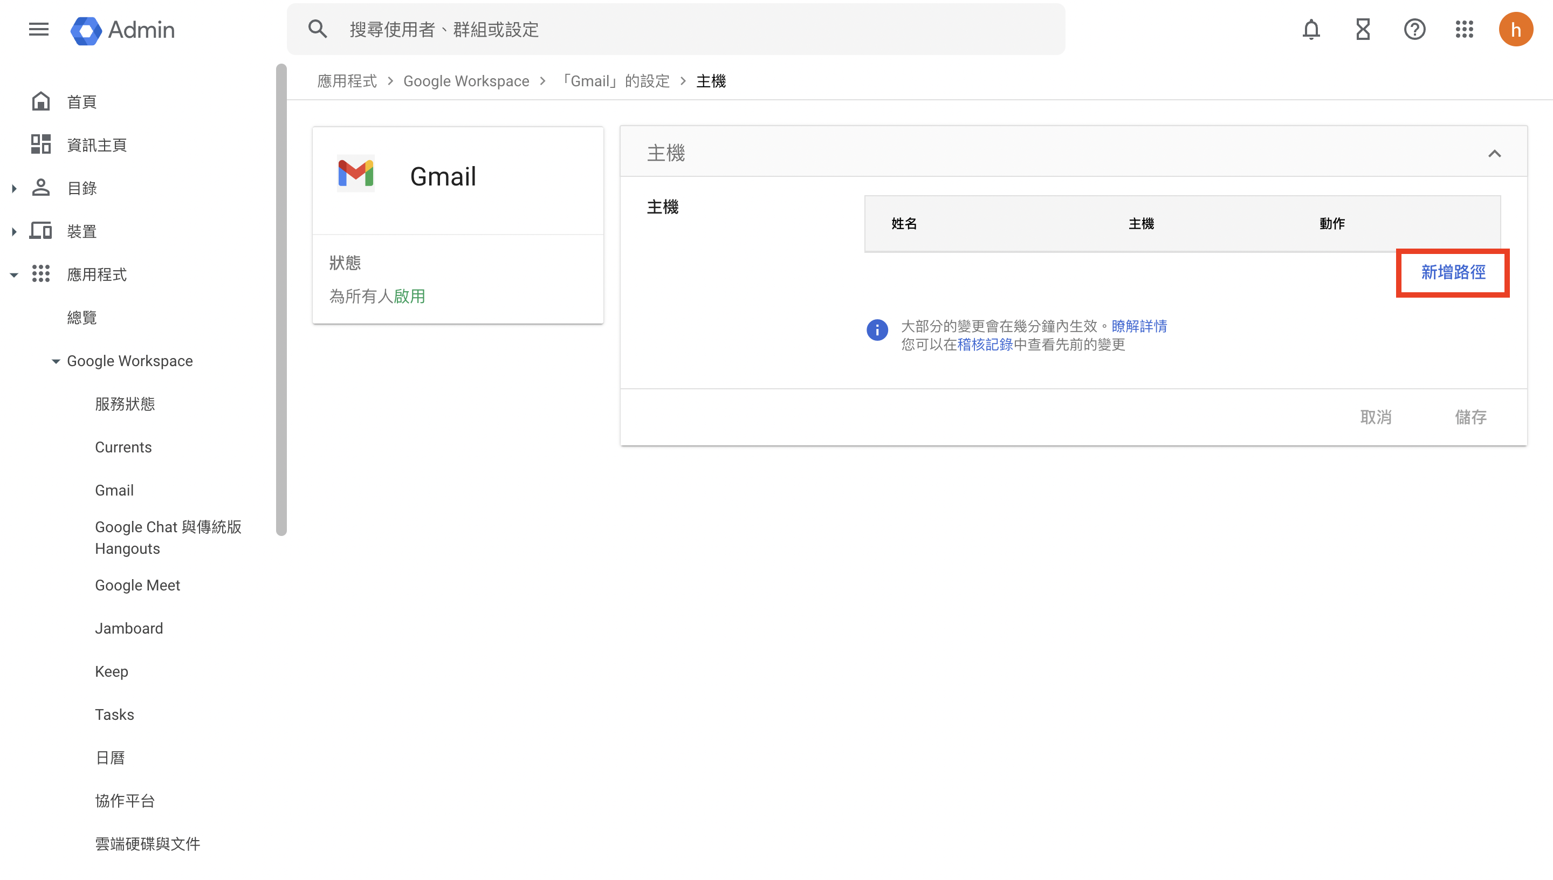Viewport: 1553px width, 880px height.
Task: Open Tasks in the sidebar
Action: tap(114, 714)
